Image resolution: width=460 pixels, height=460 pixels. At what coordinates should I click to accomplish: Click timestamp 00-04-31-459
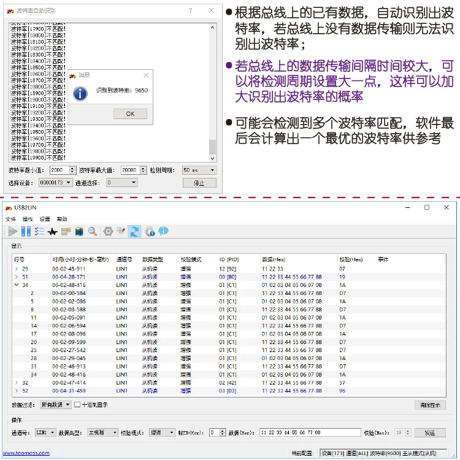click(69, 391)
